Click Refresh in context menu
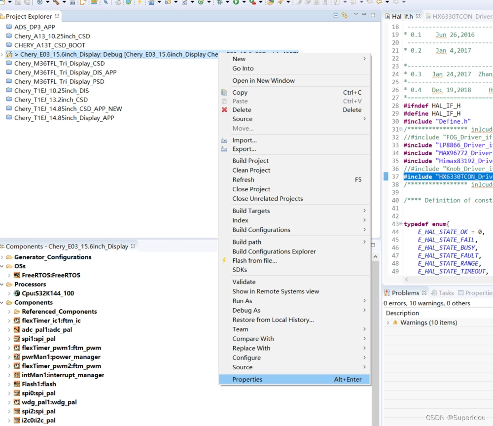Image resolution: width=493 pixels, height=426 pixels. pos(294,179)
